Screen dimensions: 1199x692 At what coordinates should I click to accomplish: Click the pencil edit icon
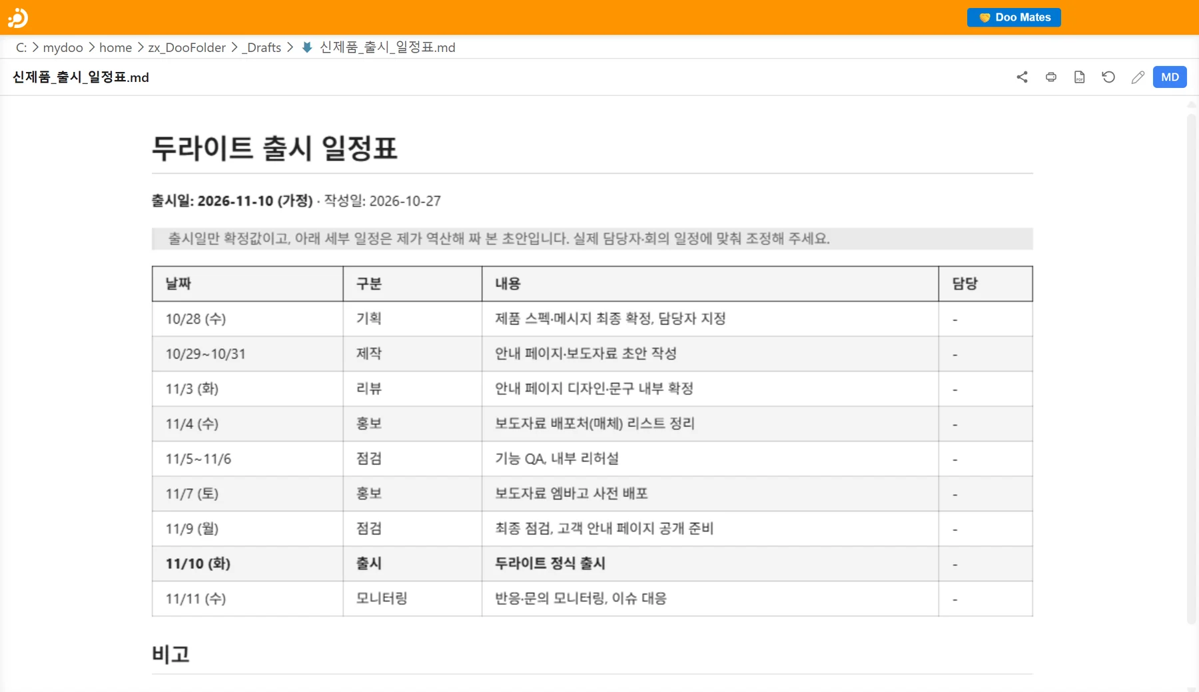[1138, 77]
